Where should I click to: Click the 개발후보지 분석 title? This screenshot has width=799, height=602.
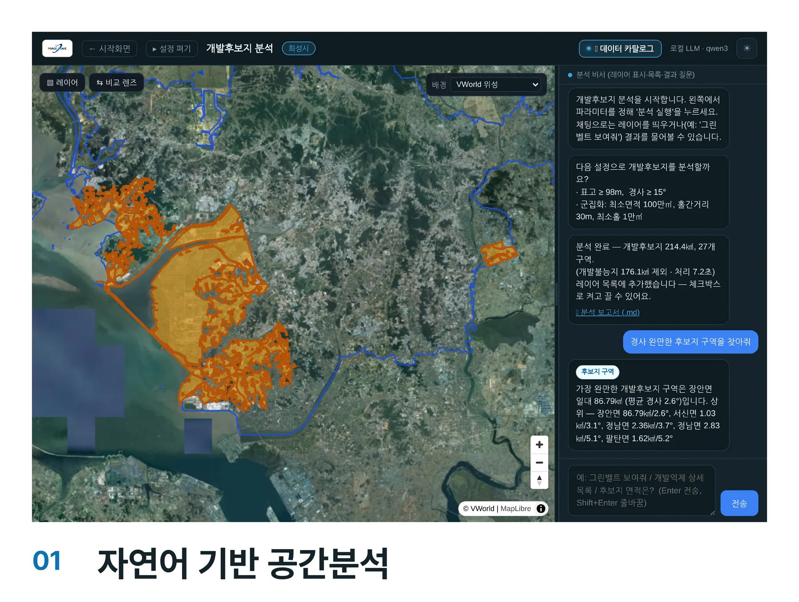click(x=239, y=48)
